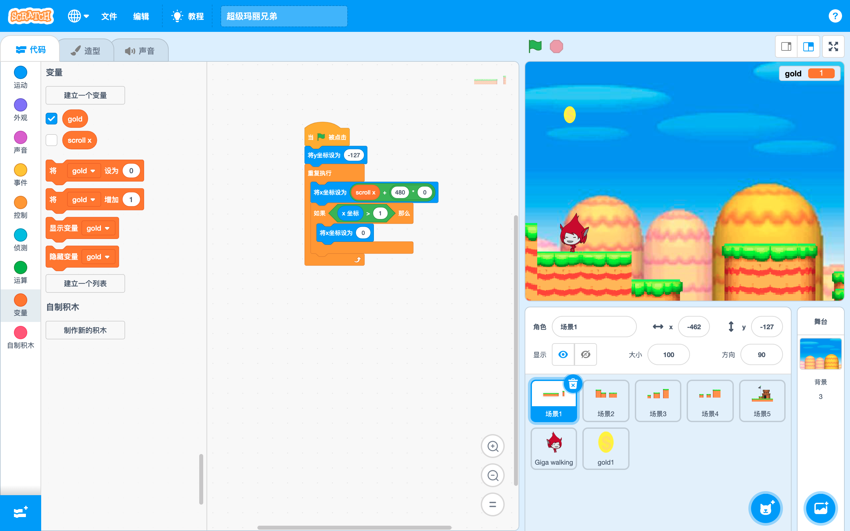The image size is (850, 531).
Task: Select sprite 场景4
Action: pos(710,401)
